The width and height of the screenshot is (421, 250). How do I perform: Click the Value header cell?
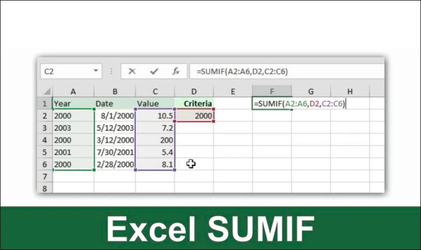(x=155, y=103)
